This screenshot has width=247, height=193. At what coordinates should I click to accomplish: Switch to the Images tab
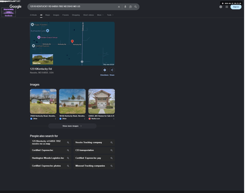pyautogui.click(x=56, y=15)
